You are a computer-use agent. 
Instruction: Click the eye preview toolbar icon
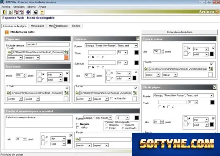pos(35,12)
